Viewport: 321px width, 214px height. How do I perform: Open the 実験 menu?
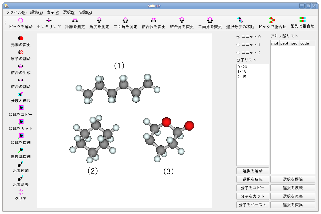[x=85, y=12]
